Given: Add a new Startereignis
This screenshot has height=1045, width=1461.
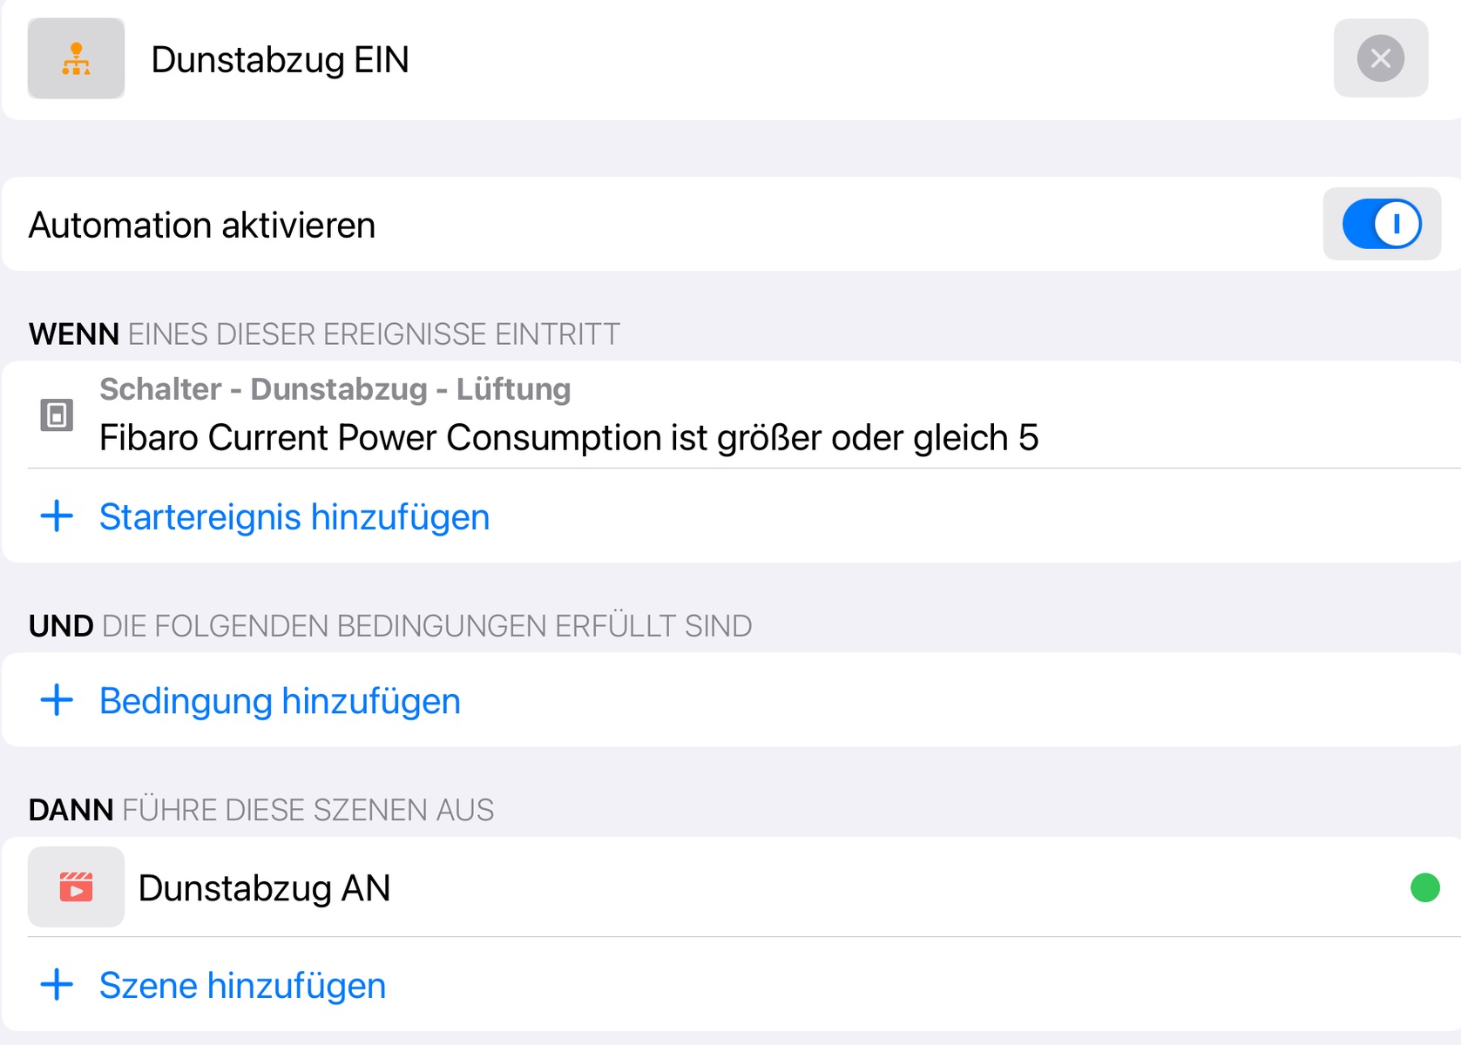Looking at the screenshot, I should pos(294,517).
